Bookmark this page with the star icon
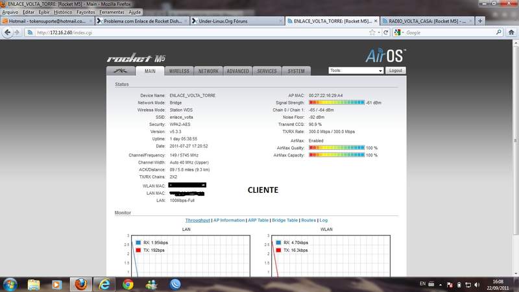Viewport: 519px width, 292px height. pyautogui.click(x=372, y=32)
